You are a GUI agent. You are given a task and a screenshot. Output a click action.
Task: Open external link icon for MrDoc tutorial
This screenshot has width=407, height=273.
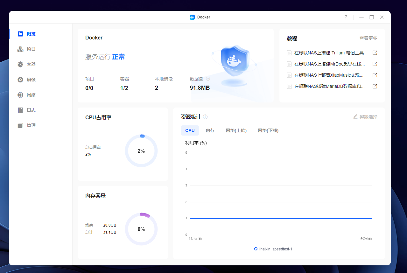375,64
